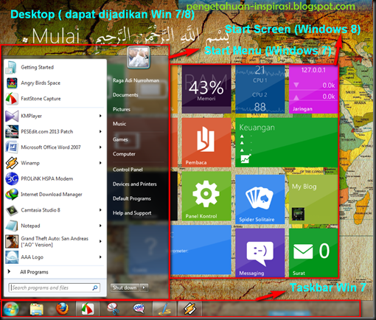Image resolution: width=376 pixels, height=320 pixels.
Task: Open Raga Adi Nurrohman user folder
Action: coord(136,80)
